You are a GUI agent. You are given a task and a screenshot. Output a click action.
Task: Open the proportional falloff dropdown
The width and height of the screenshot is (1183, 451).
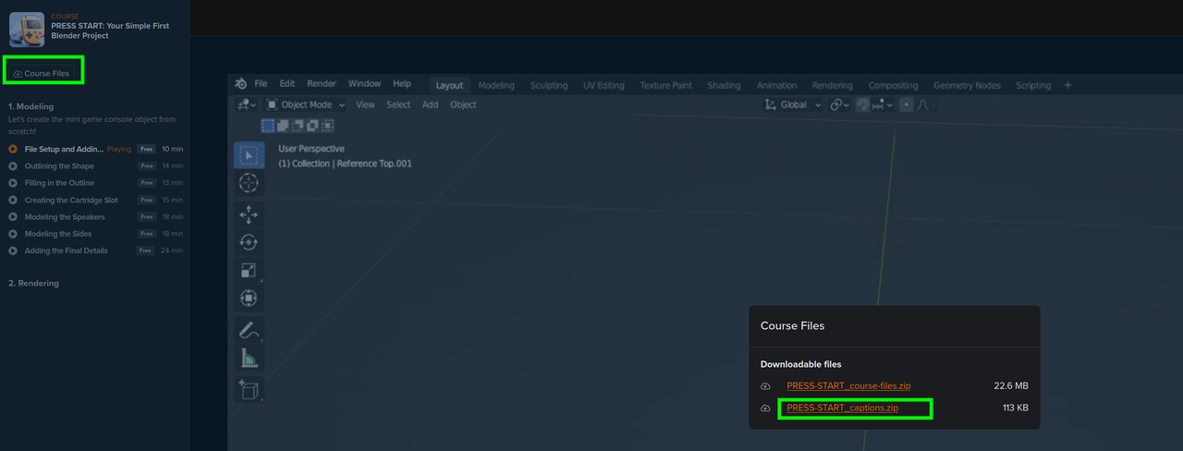(924, 104)
